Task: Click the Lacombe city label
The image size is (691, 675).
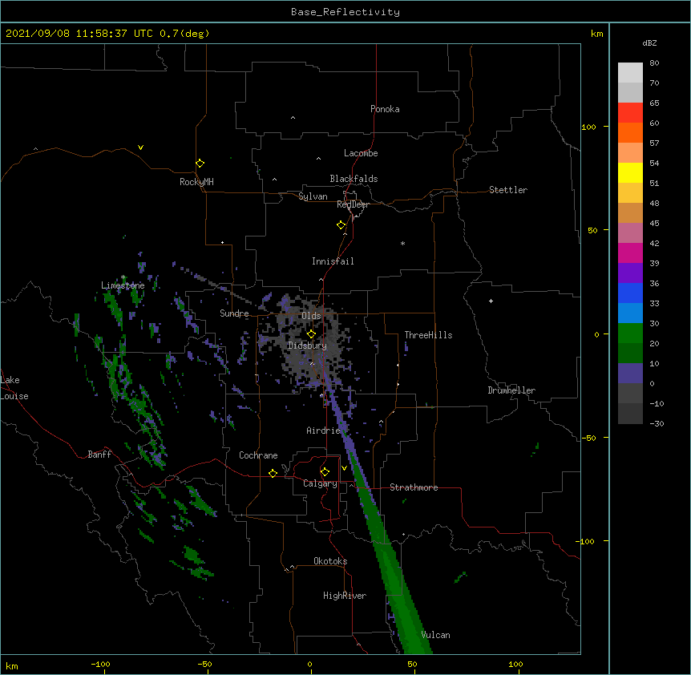Action: tap(361, 153)
